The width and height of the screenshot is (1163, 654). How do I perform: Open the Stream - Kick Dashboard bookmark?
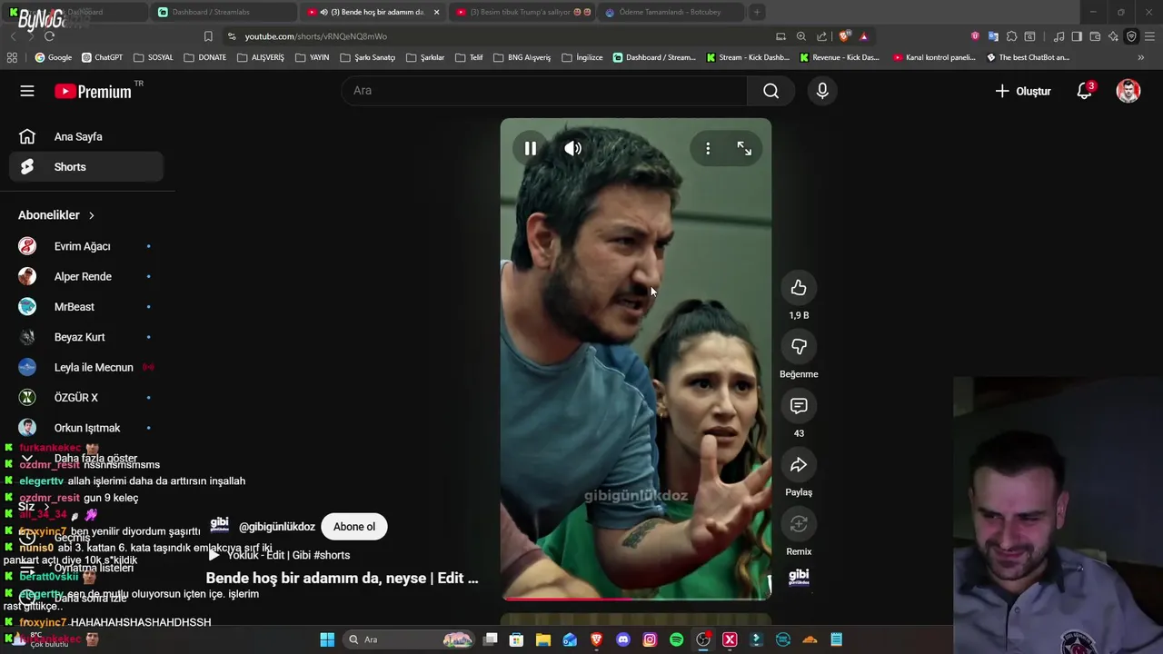[x=748, y=57]
